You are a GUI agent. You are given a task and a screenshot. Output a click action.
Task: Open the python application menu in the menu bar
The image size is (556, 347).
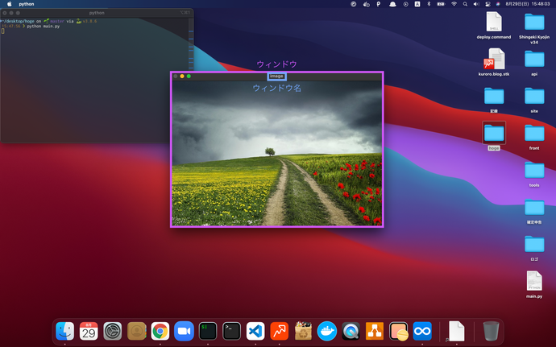pyautogui.click(x=27, y=4)
